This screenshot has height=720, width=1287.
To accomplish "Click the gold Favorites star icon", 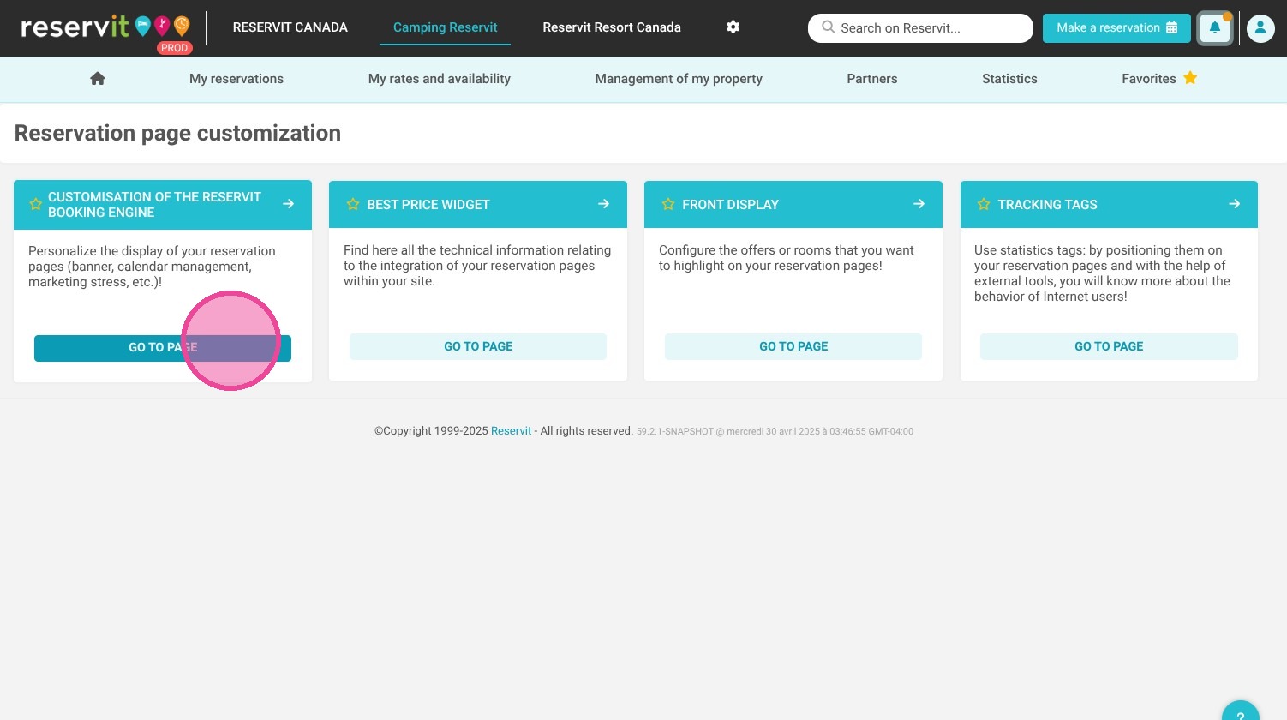I will 1190,78.
